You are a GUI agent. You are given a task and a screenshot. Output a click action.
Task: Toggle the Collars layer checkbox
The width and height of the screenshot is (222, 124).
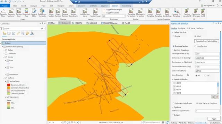pyautogui.click(x=6, y=50)
